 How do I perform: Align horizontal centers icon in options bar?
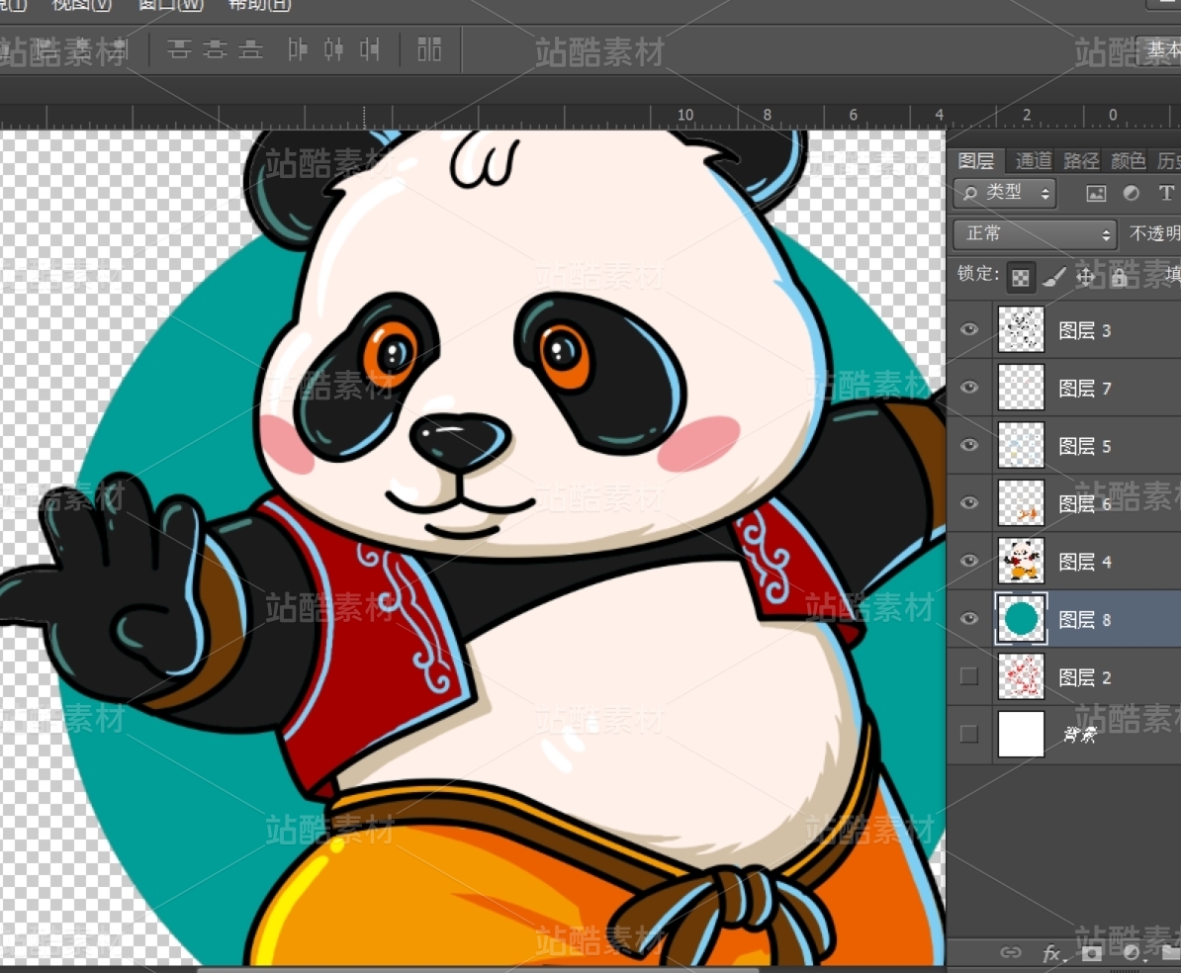333,49
